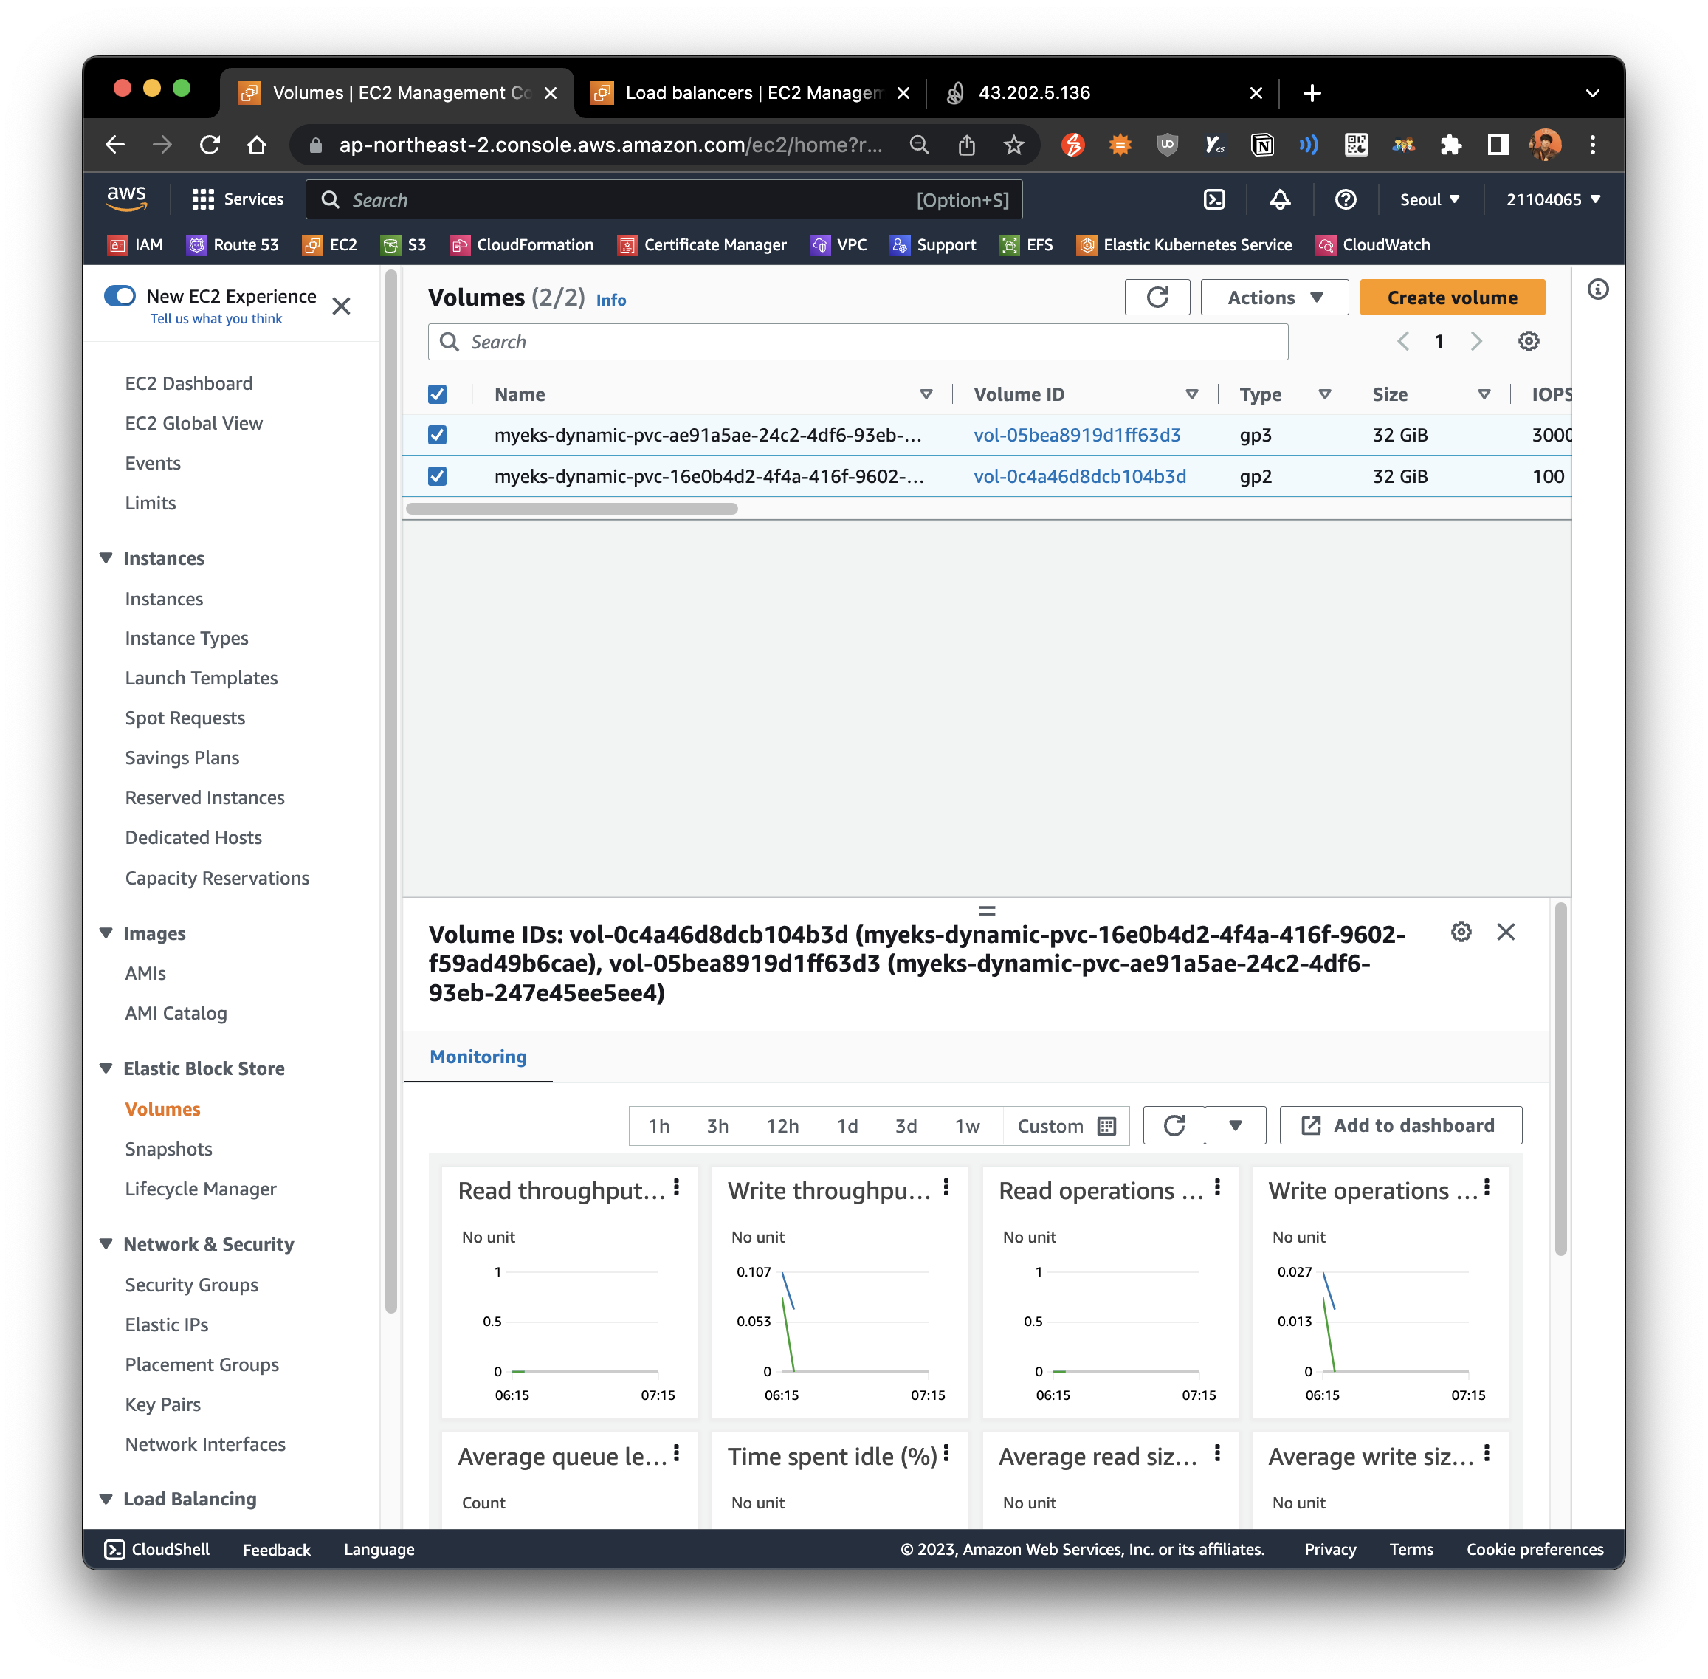Click the horizontal scrollbar under Volumes table
Image resolution: width=1708 pixels, height=1679 pixels.
(x=571, y=508)
